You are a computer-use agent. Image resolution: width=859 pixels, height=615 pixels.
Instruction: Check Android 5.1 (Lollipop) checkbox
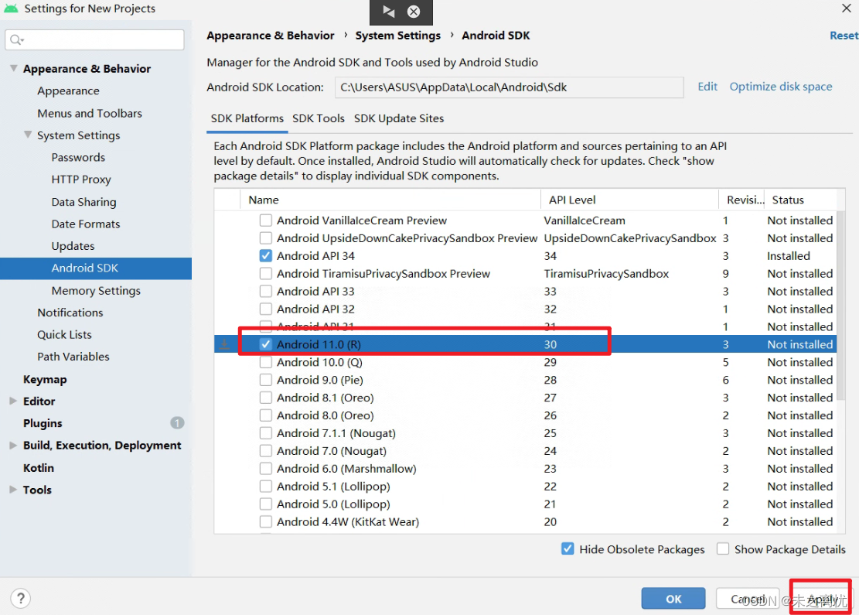[266, 486]
